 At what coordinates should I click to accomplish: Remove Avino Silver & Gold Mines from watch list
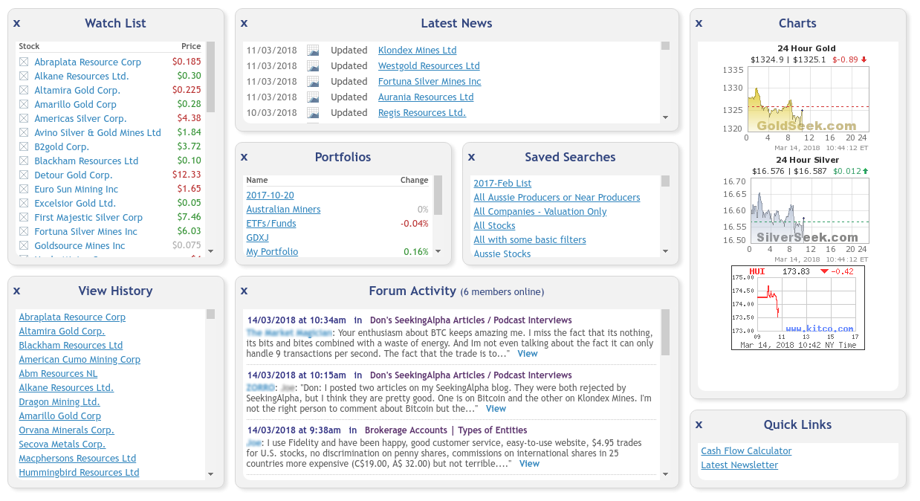24,133
